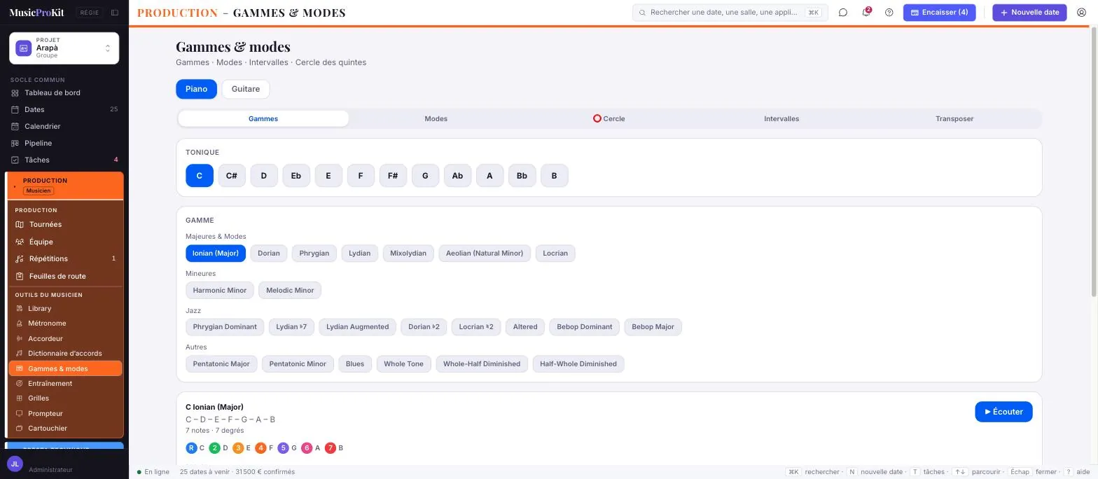The width and height of the screenshot is (1098, 479).
Task: Click the Dictionnaire d'accords icon
Action: (20, 354)
